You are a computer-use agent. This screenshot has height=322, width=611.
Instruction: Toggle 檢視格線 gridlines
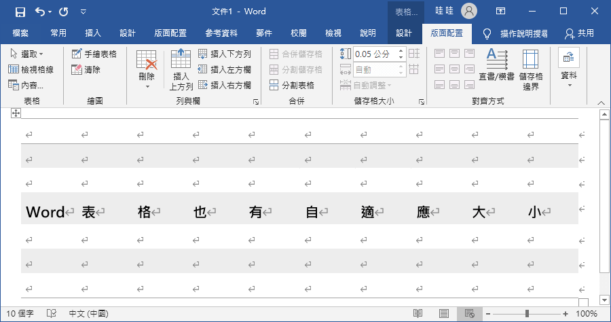pos(31,69)
